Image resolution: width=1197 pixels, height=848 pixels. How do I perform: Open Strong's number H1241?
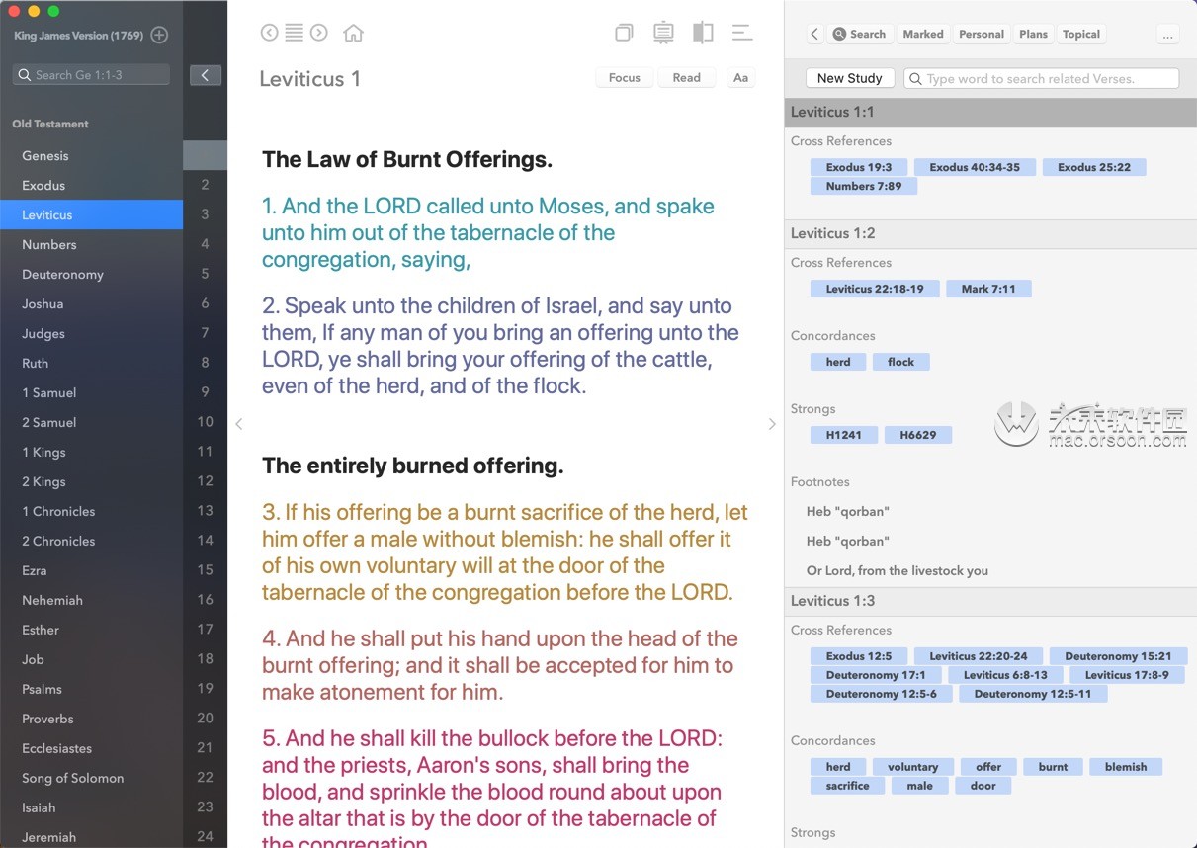click(843, 435)
